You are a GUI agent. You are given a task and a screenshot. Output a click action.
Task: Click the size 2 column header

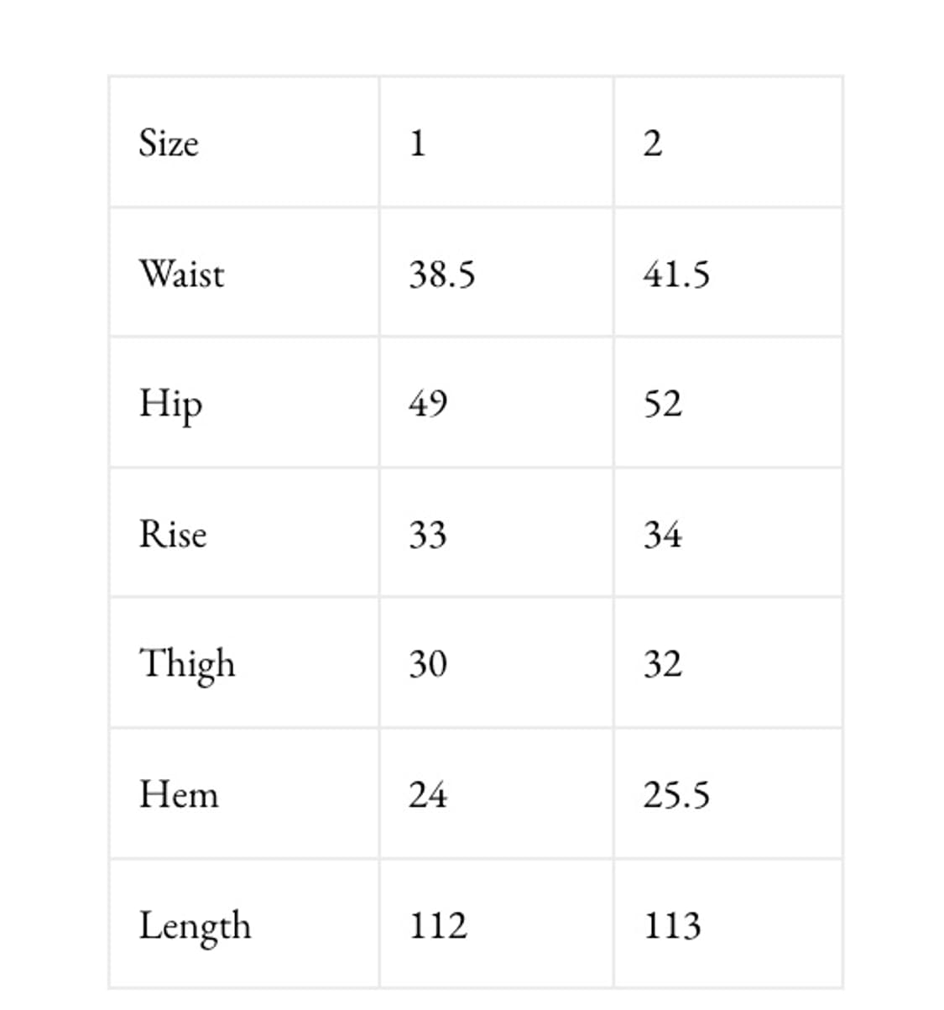pos(653,143)
